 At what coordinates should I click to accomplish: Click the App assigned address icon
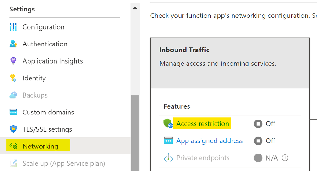[x=168, y=140]
